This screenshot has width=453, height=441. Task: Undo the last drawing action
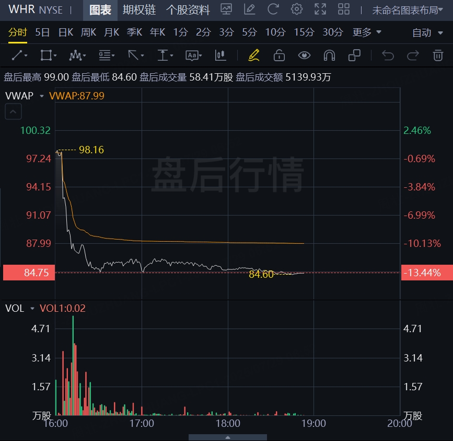(x=388, y=55)
